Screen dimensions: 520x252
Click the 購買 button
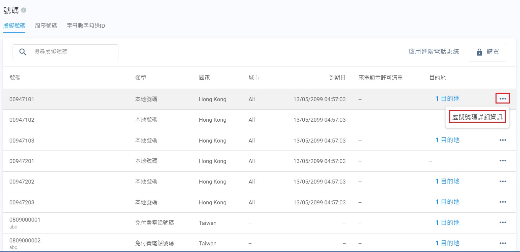pyautogui.click(x=487, y=52)
